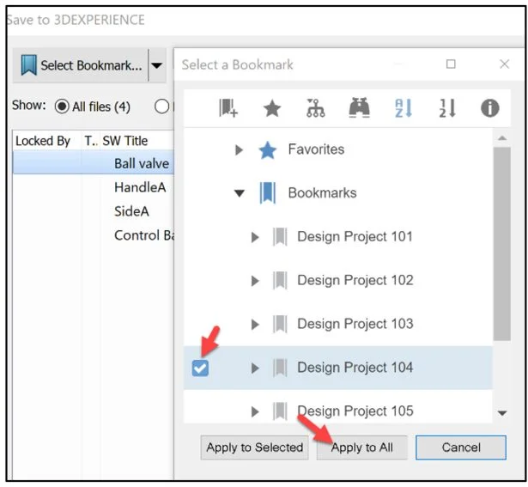The width and height of the screenshot is (528, 487).
Task: Sort bookmarks by number order icon
Action: click(446, 107)
